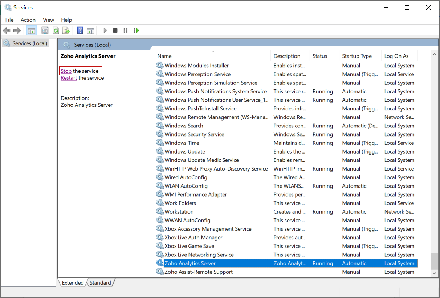440x298 pixels.
Task: Select Windows Push Notifications User Service row
Action: coord(287,100)
